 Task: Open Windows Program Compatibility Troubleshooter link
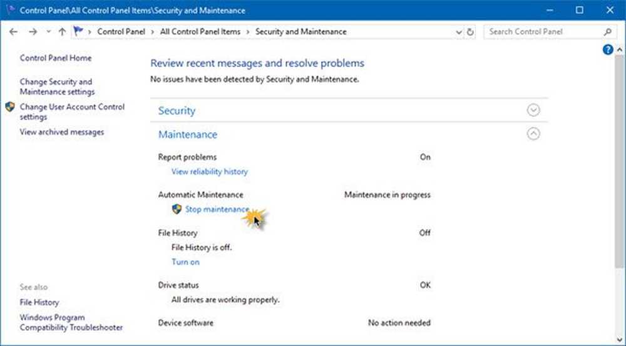tap(71, 322)
